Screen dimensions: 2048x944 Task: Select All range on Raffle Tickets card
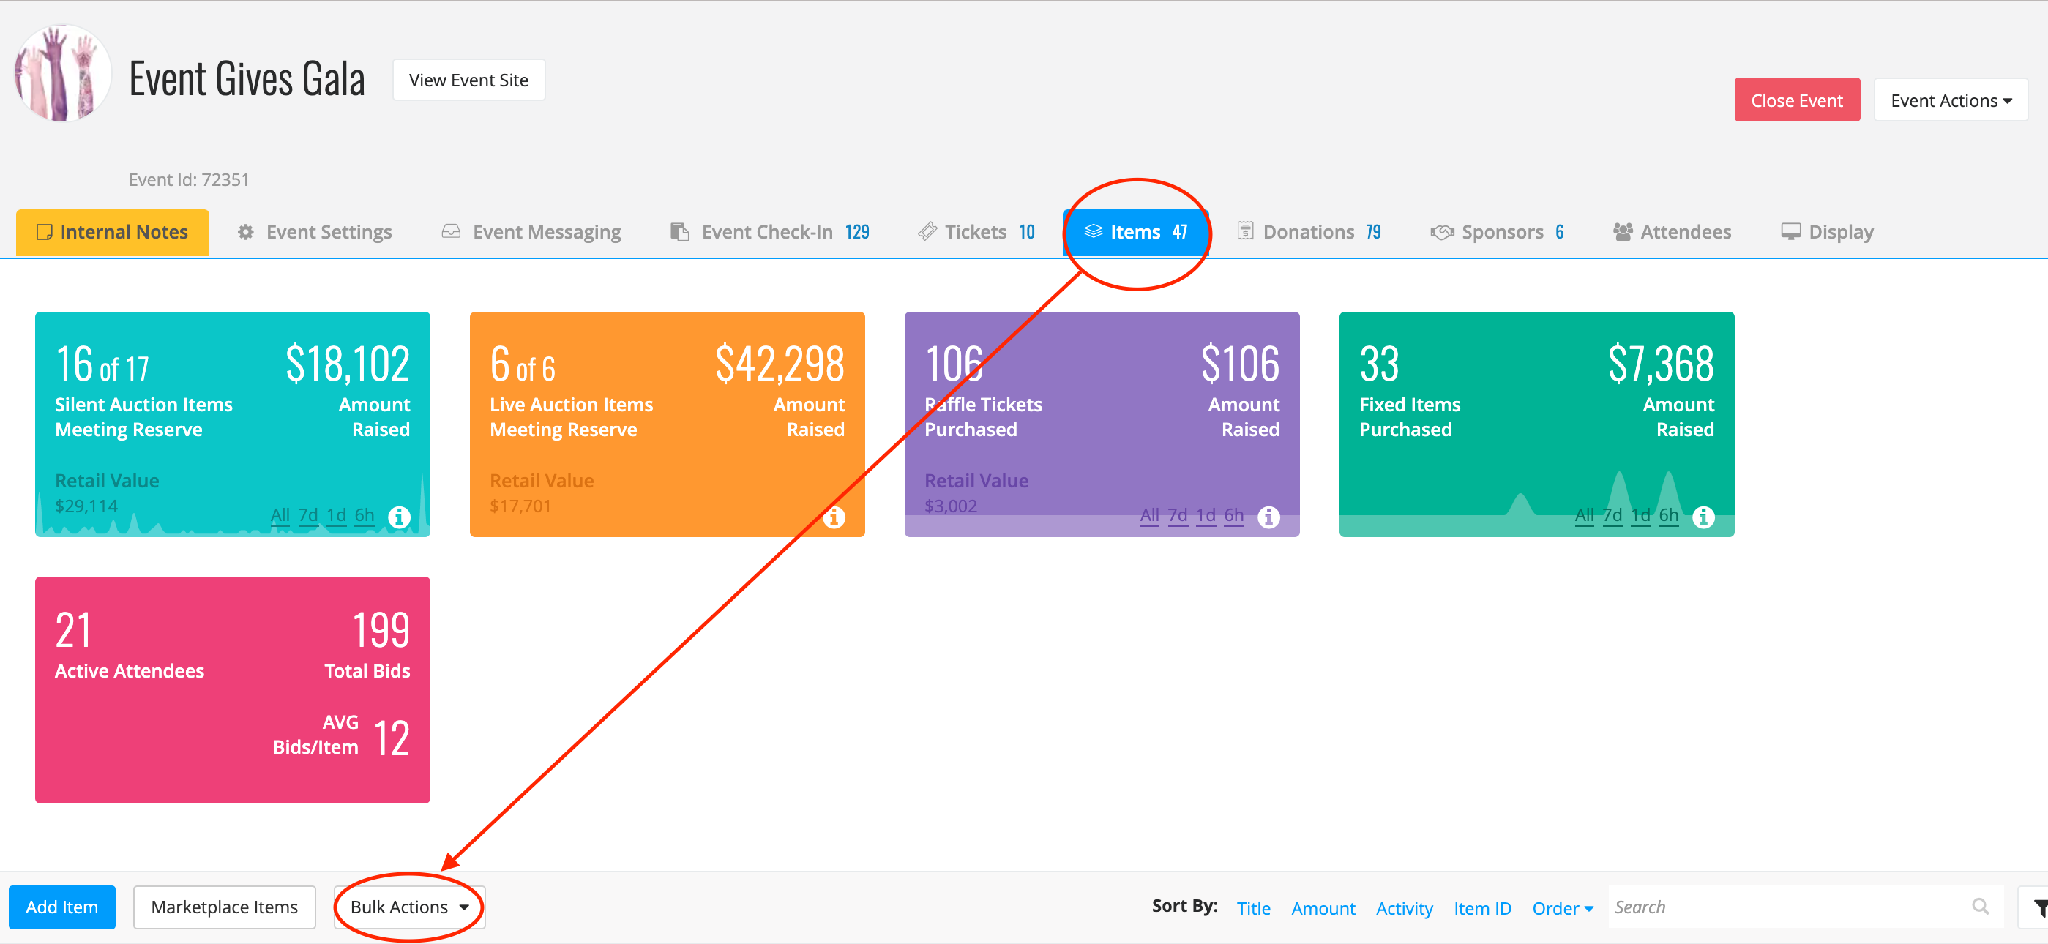1150,515
